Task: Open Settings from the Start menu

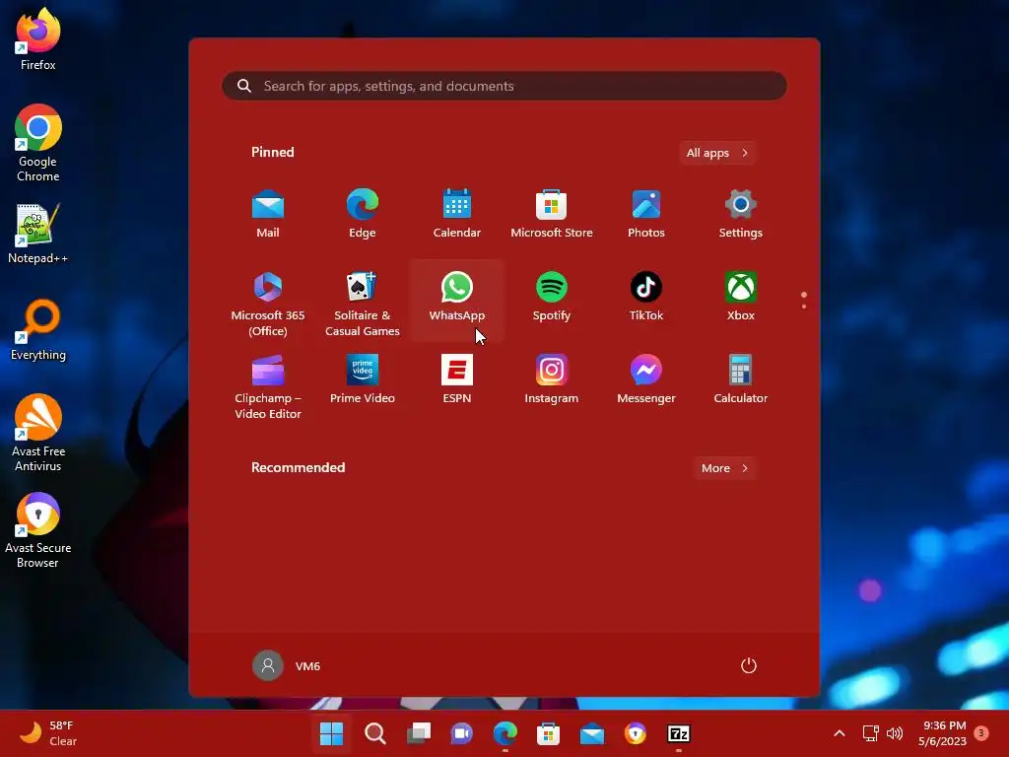Action: [741, 214]
